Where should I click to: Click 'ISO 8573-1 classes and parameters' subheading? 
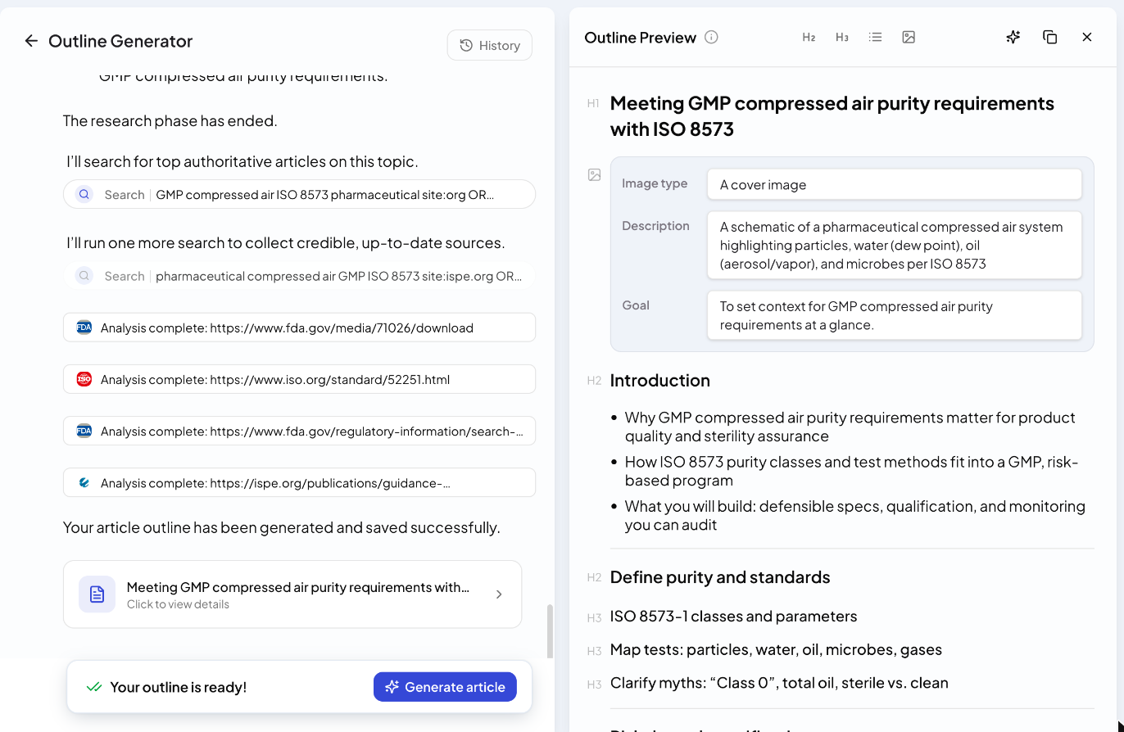pyautogui.click(x=733, y=617)
